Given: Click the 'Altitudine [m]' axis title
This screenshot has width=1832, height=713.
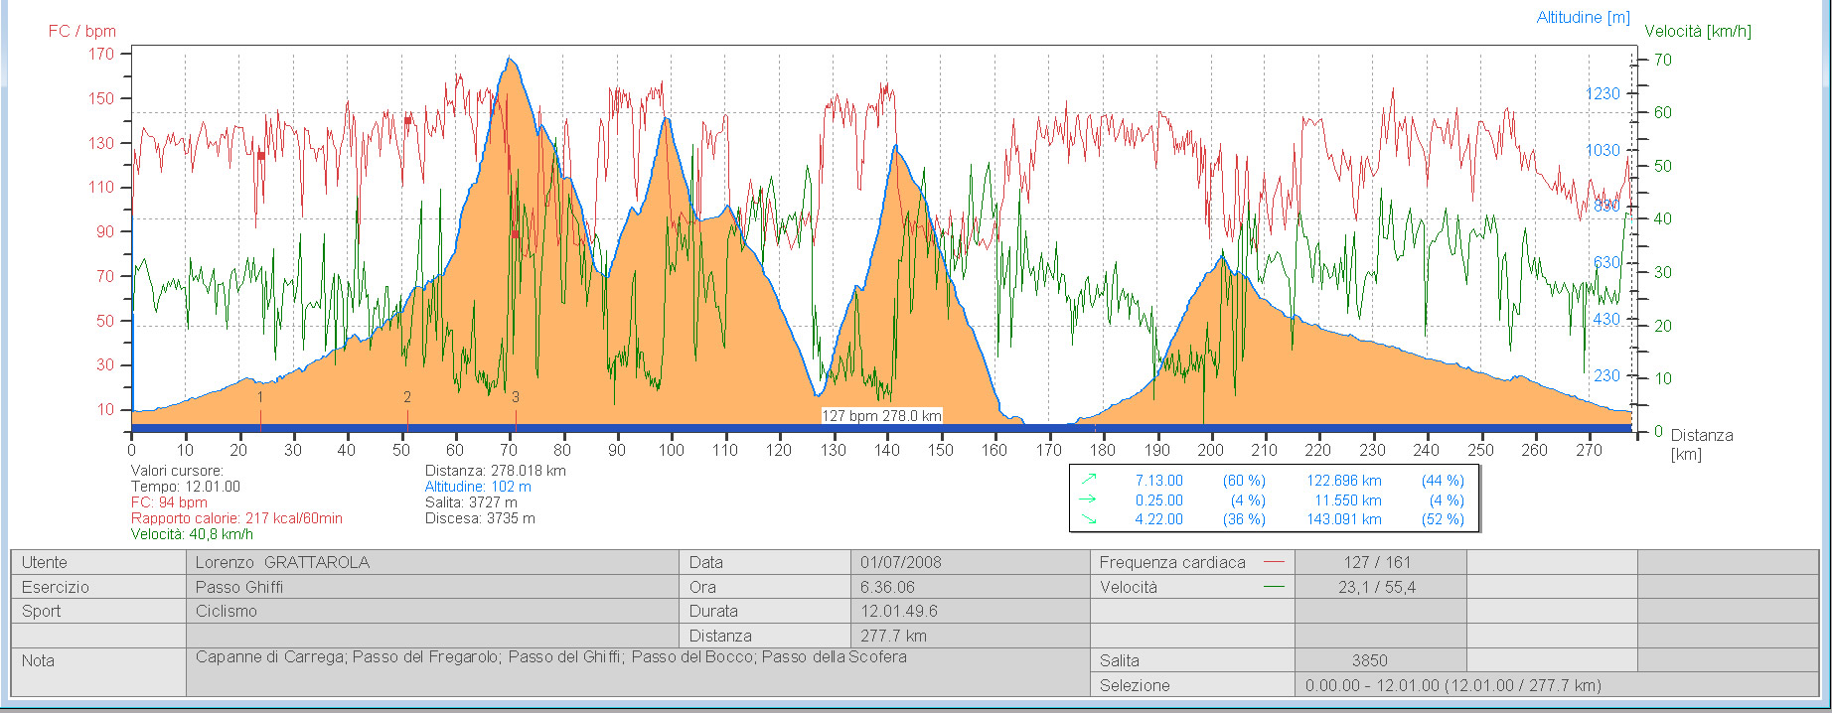Looking at the screenshot, I should click(1583, 17).
